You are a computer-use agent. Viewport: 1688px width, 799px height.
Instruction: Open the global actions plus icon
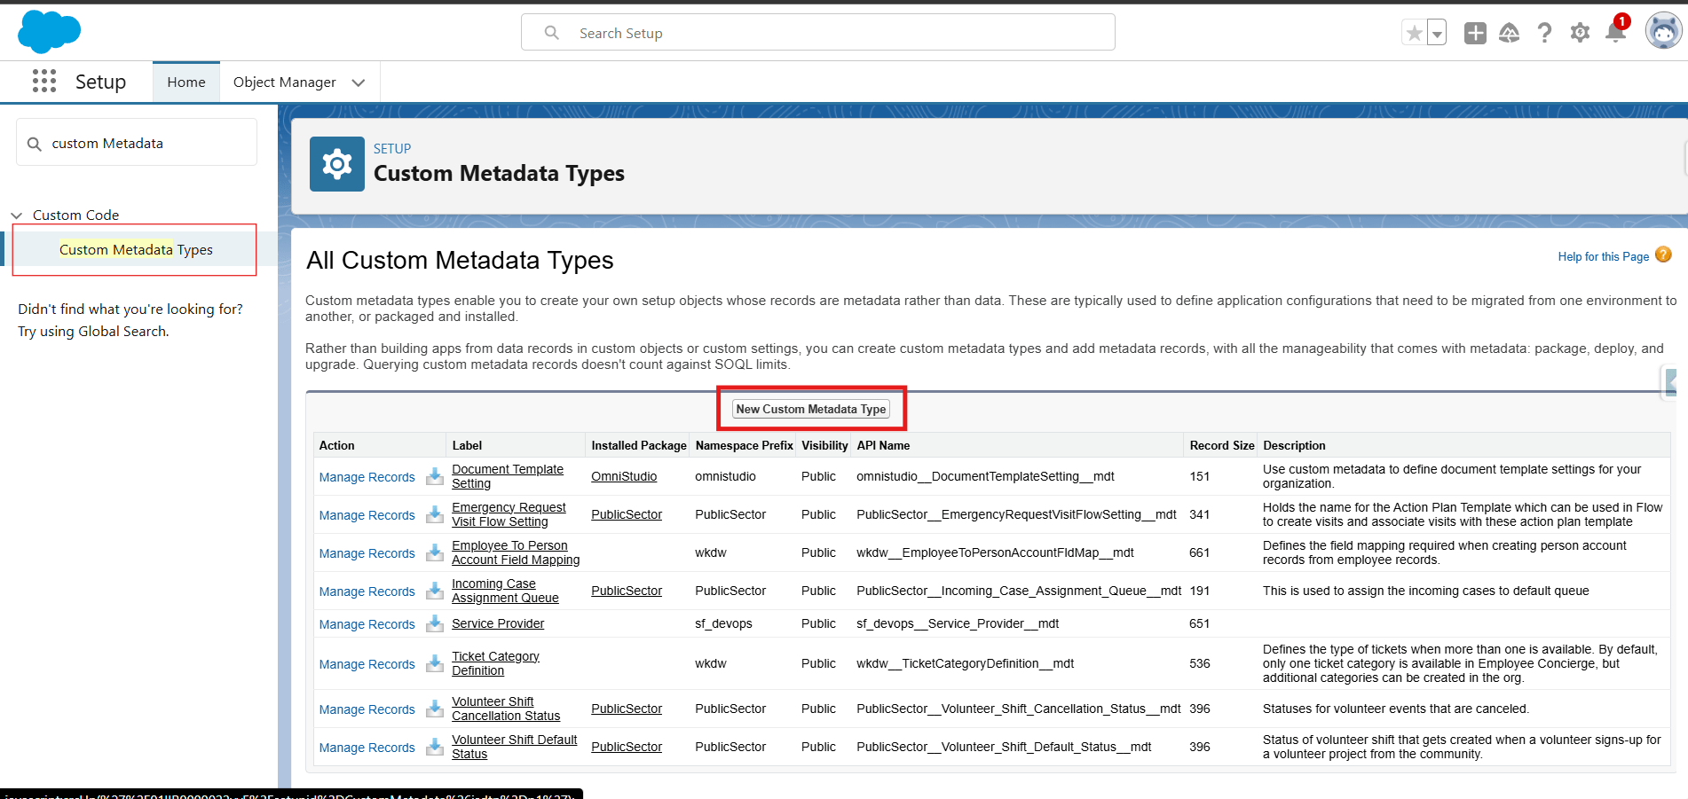tap(1475, 33)
